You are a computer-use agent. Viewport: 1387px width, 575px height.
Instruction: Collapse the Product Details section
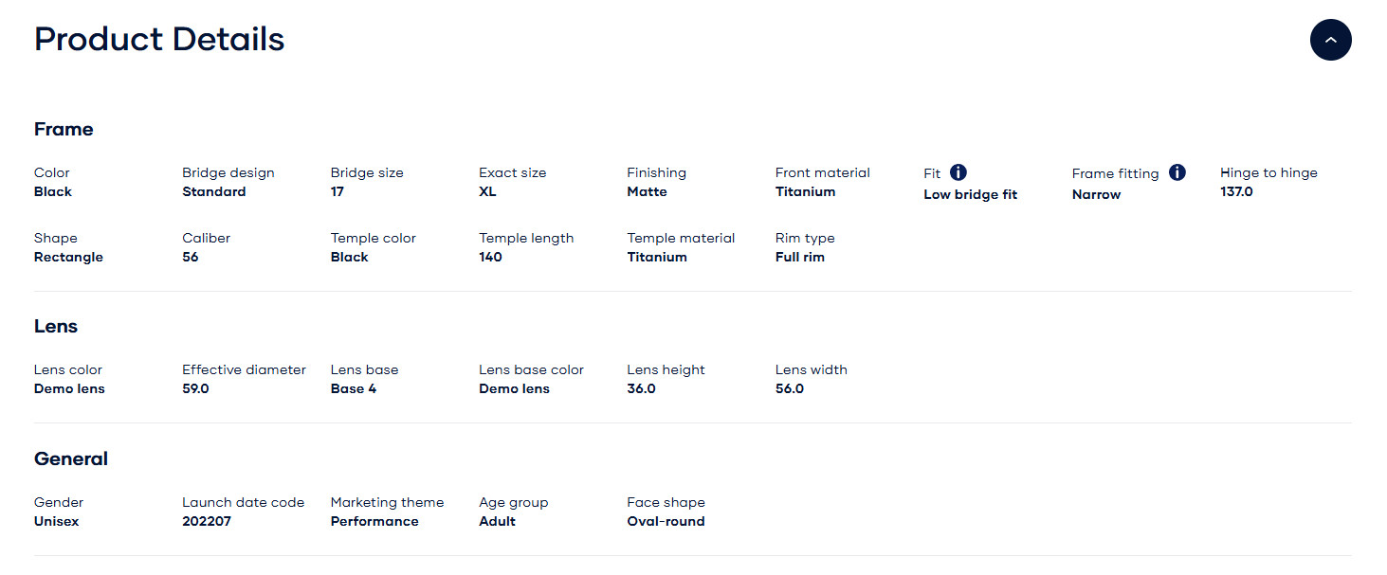pos(1330,40)
